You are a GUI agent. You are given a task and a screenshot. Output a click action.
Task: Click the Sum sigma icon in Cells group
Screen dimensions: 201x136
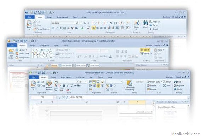click(x=164, y=85)
